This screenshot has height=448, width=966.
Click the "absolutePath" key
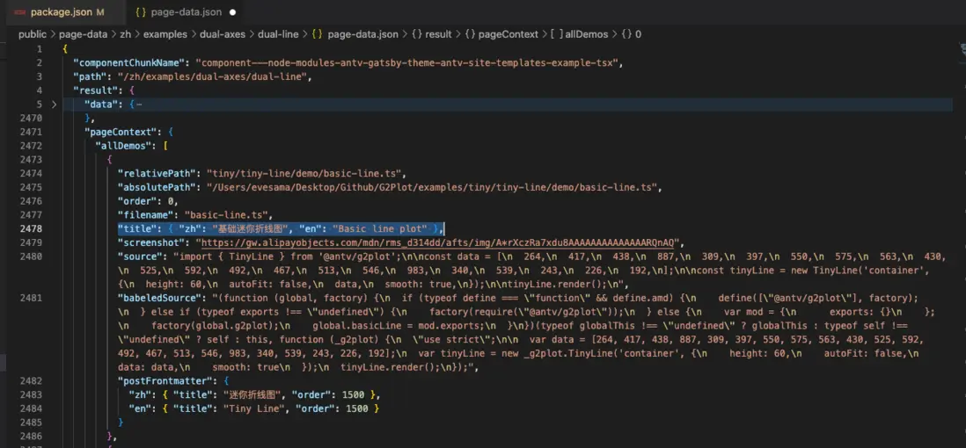(x=157, y=186)
